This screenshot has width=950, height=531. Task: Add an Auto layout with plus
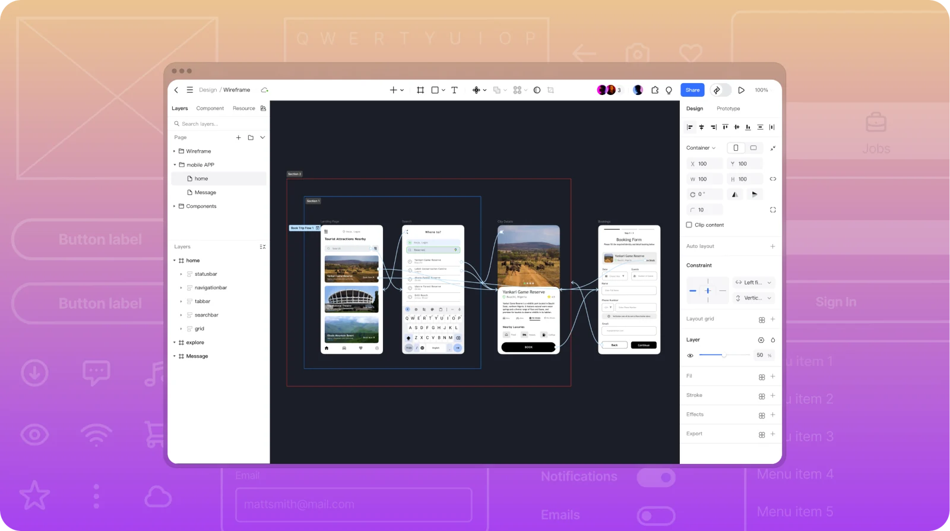tap(772, 246)
